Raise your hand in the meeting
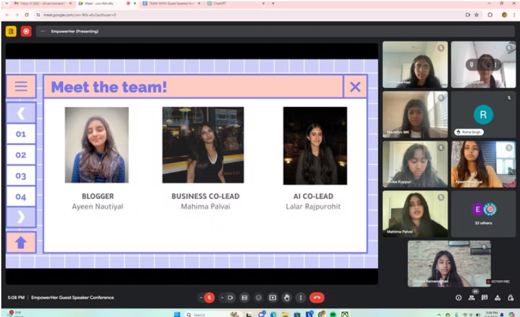Viewport: 520px width, 317px height. 286,298
